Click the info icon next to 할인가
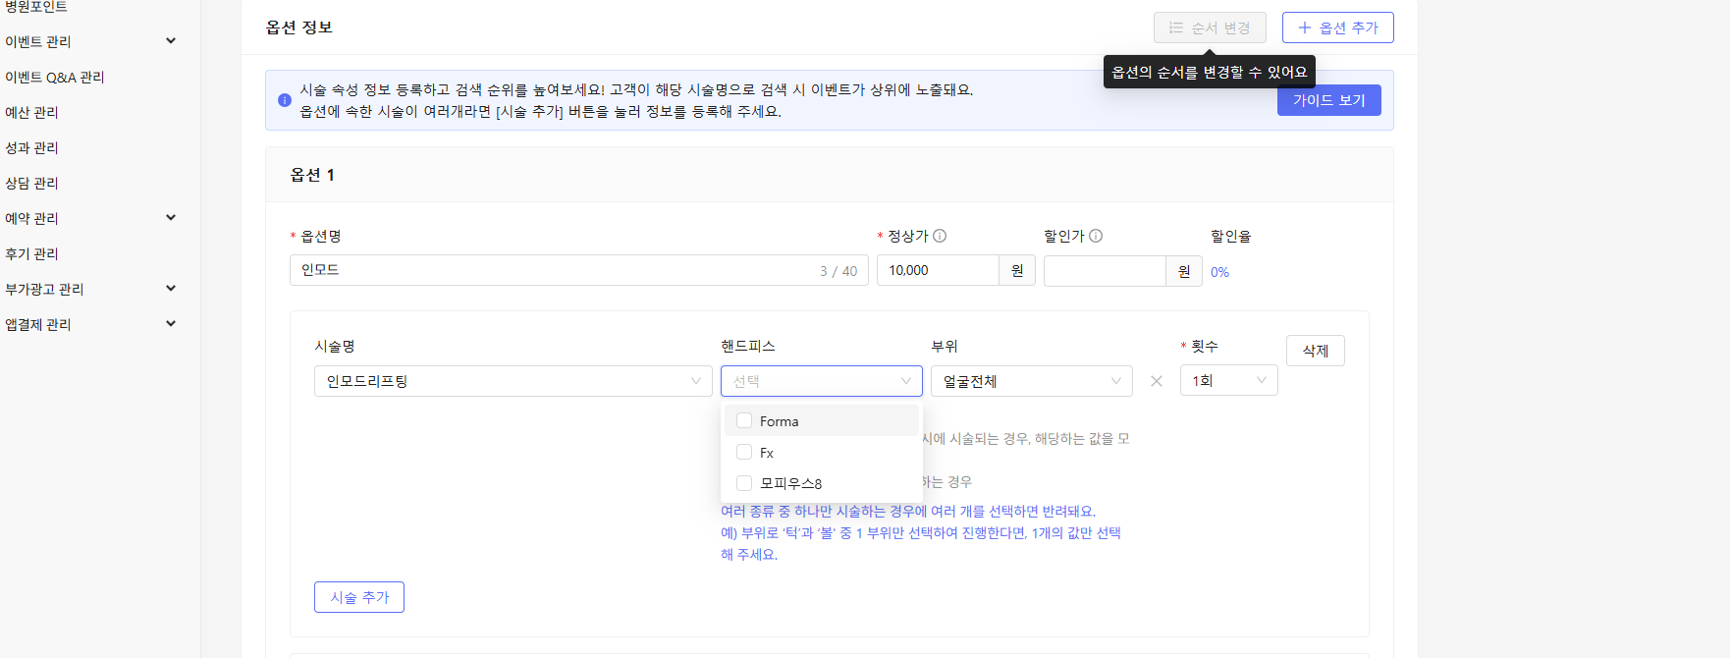This screenshot has width=1730, height=658. click(x=1096, y=236)
